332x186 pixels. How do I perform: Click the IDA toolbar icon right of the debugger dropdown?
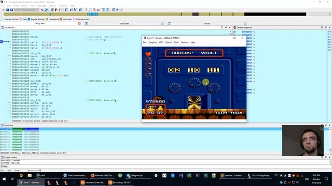[42, 10]
